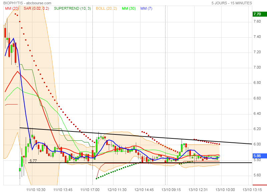This screenshot has height=193, width=267.
Task: Click the BIOPHYTIS - abcbourse.com chart title
Action: 27,3
